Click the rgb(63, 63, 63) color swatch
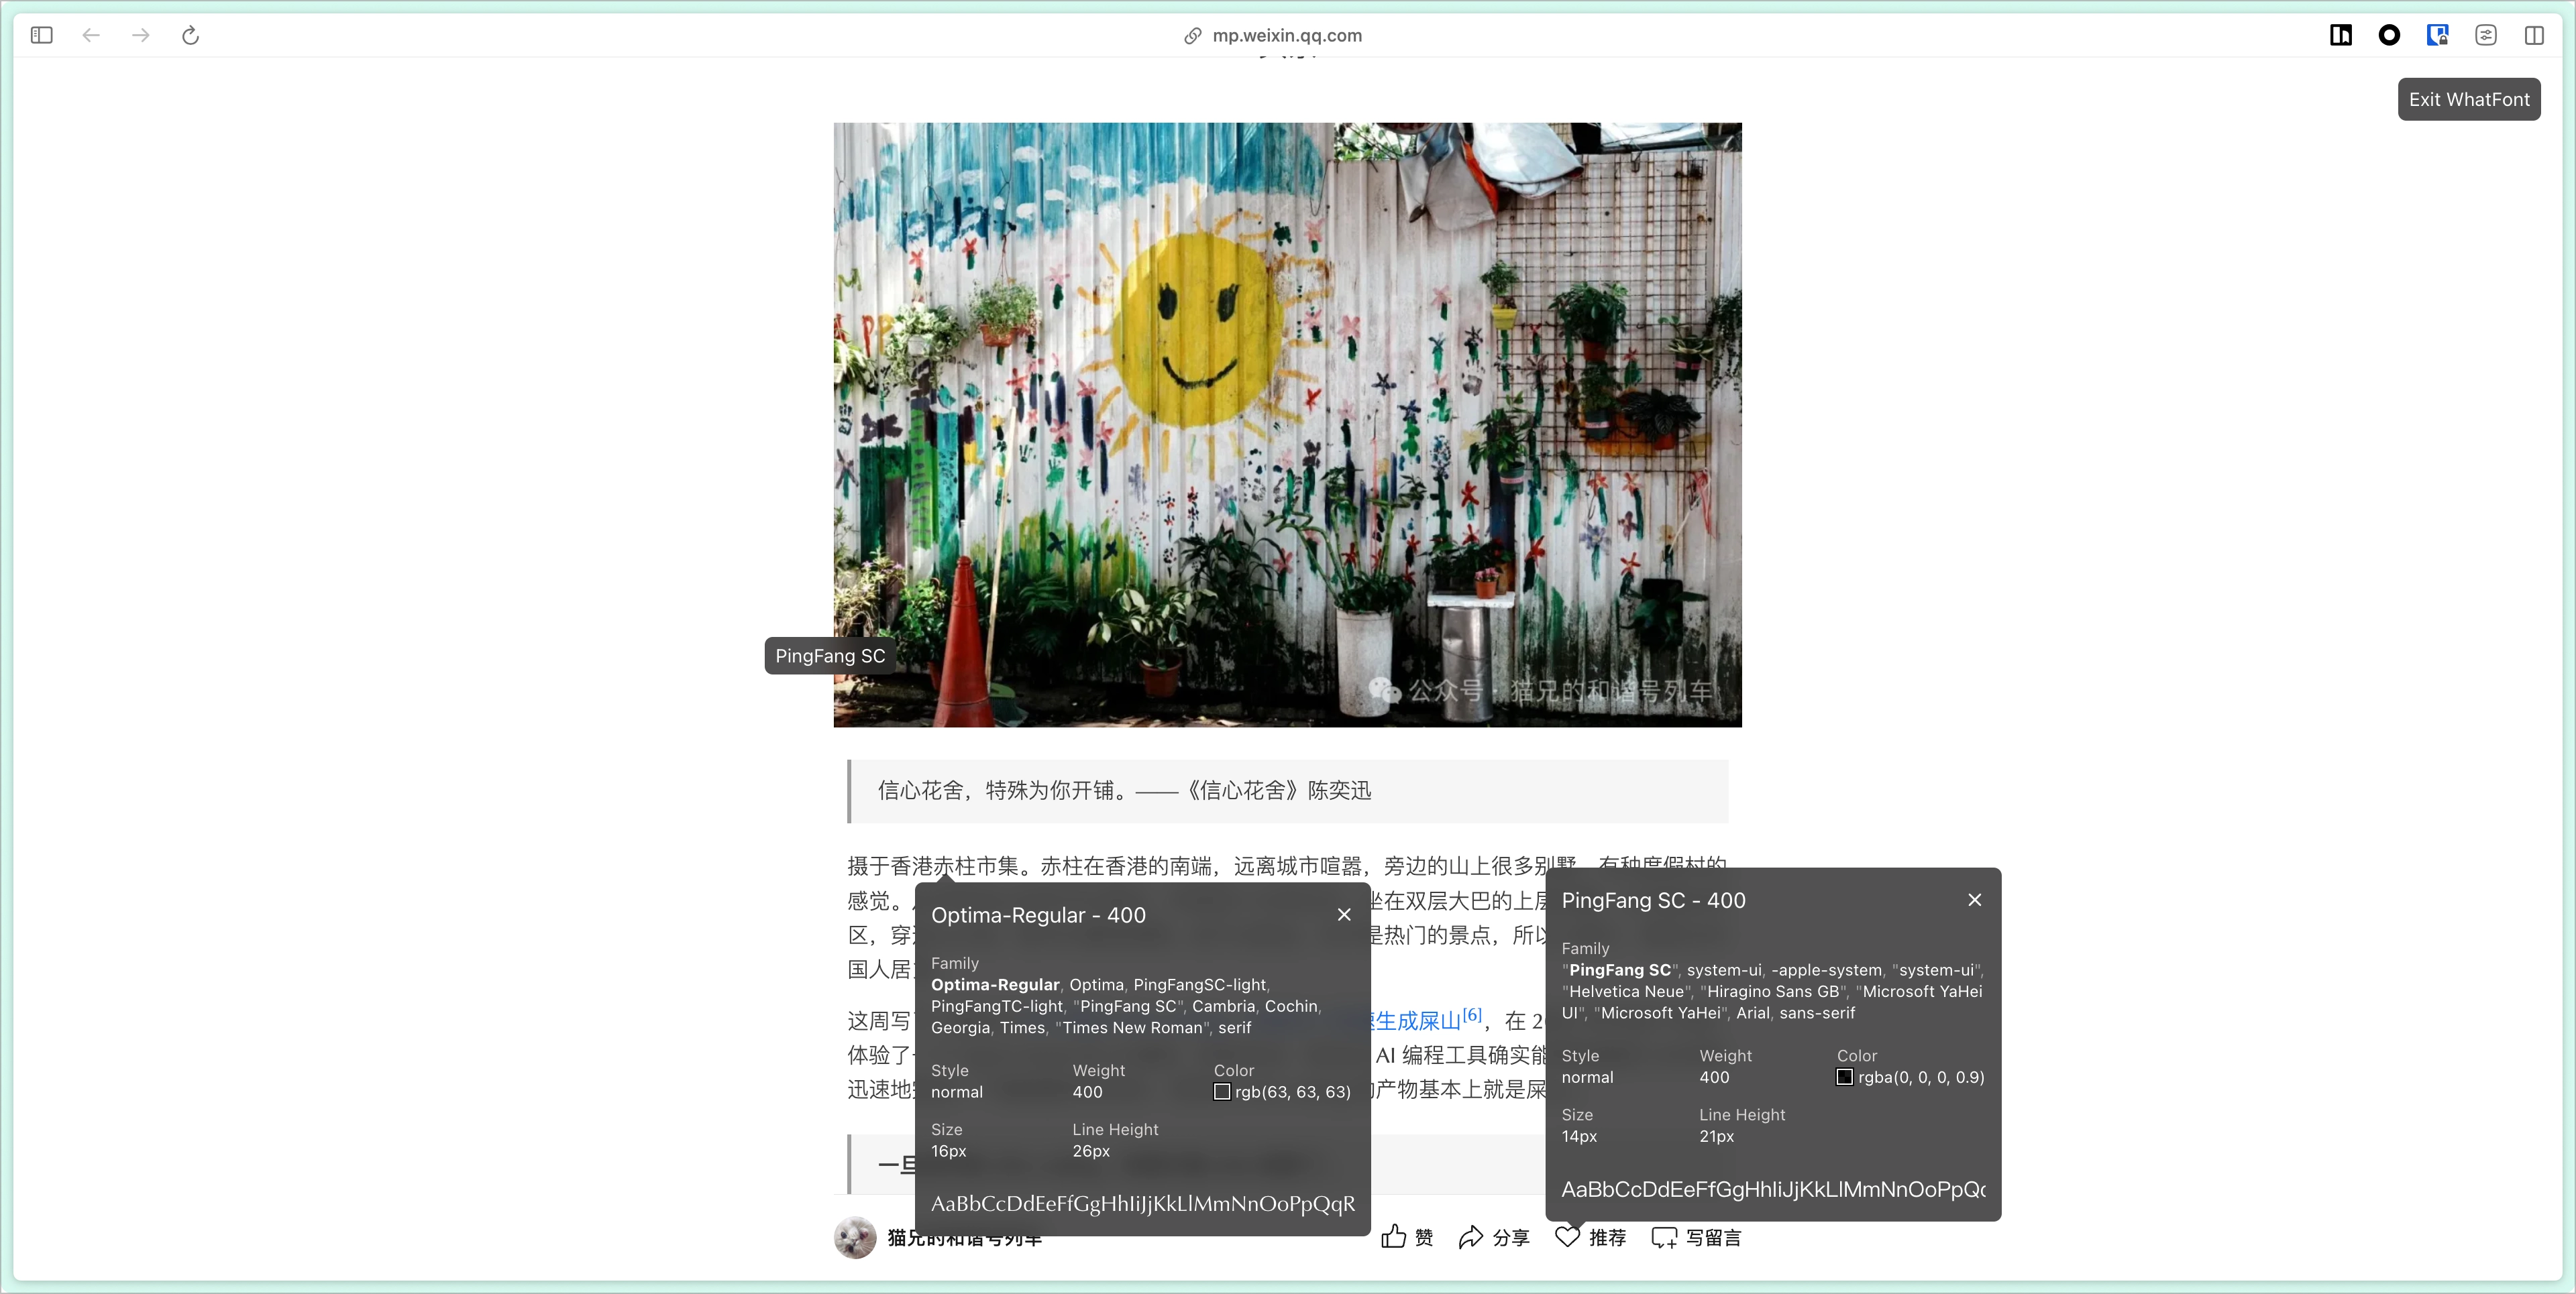2576x1294 pixels. (1221, 1091)
